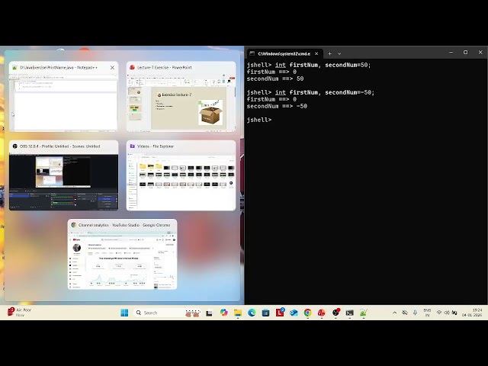This screenshot has height=366, width=488.
Task: Click the 'secondNum ==> -50' output line
Action: (x=277, y=106)
